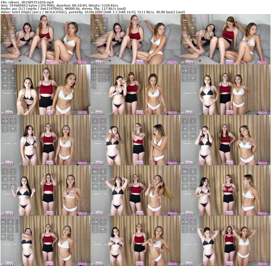Select the frame thumbnail at 00:01:54
The height and width of the screenshot is (266, 271).
pyautogui.click(x=225, y=39)
